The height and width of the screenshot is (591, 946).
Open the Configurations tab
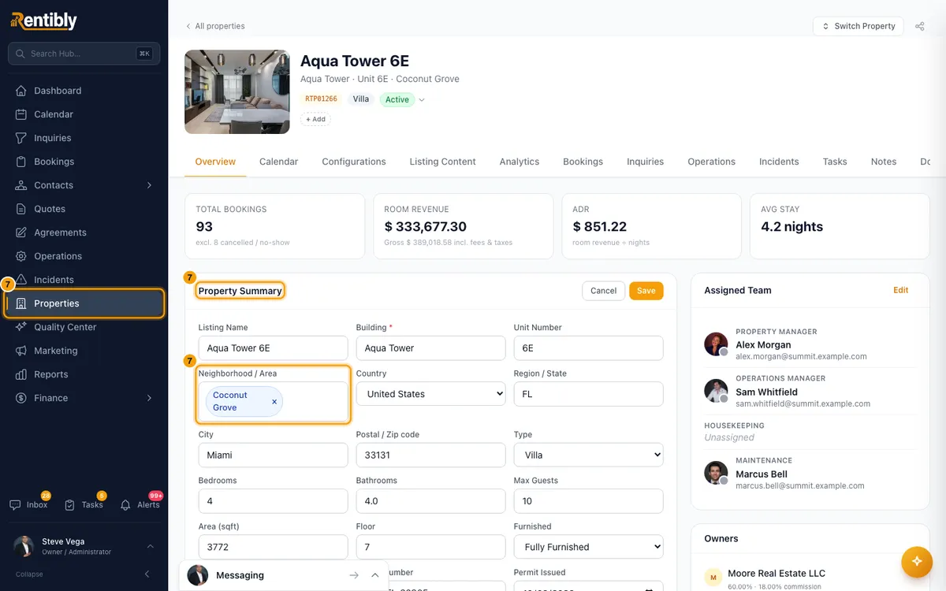pos(354,162)
